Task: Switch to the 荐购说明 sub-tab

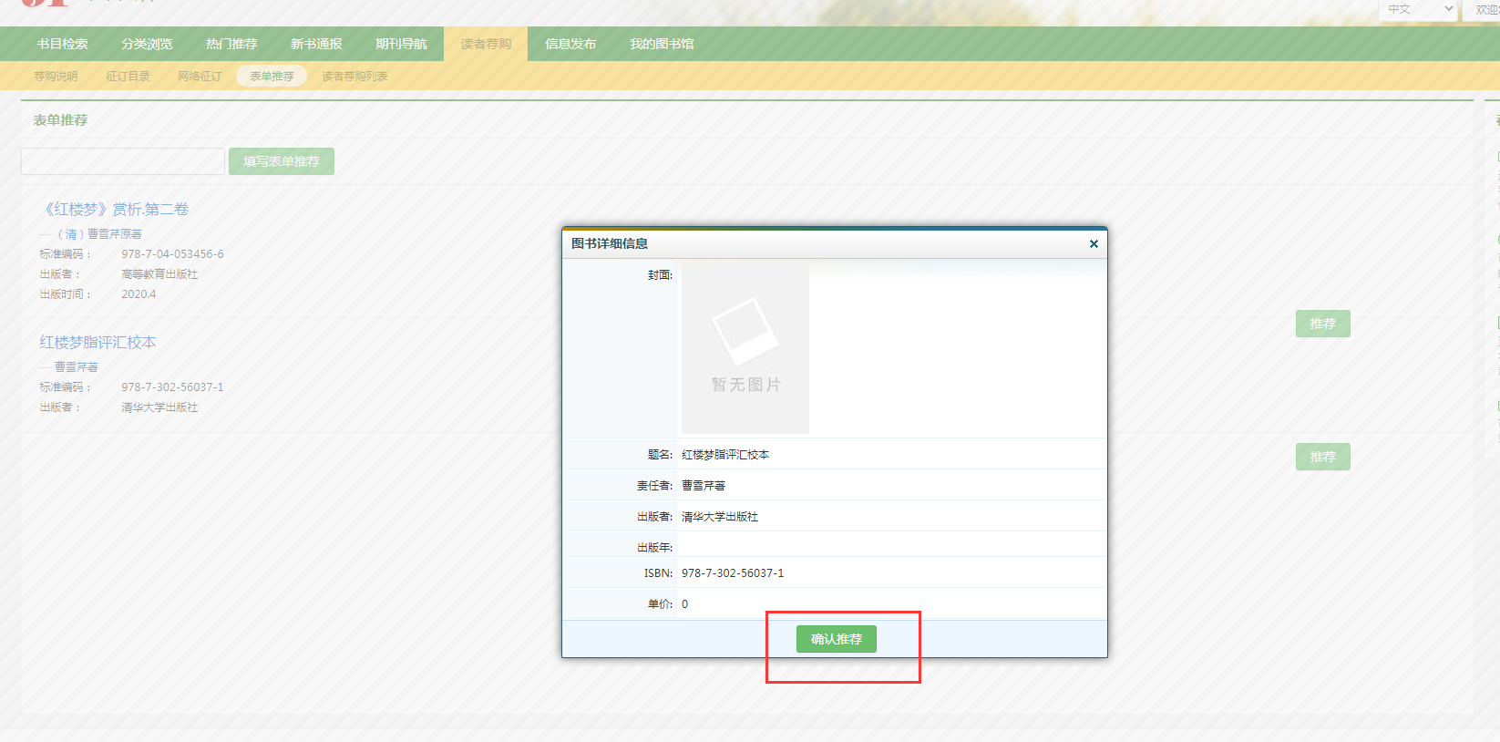Action: (x=56, y=77)
